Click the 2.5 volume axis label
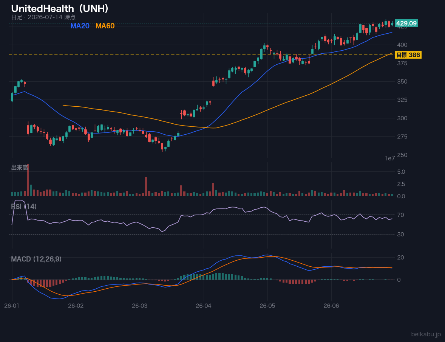 pos(401,184)
